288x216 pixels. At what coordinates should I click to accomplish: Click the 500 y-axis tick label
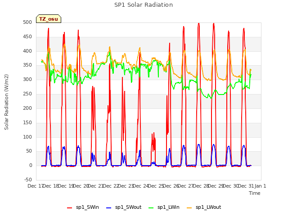(x=27, y=22)
